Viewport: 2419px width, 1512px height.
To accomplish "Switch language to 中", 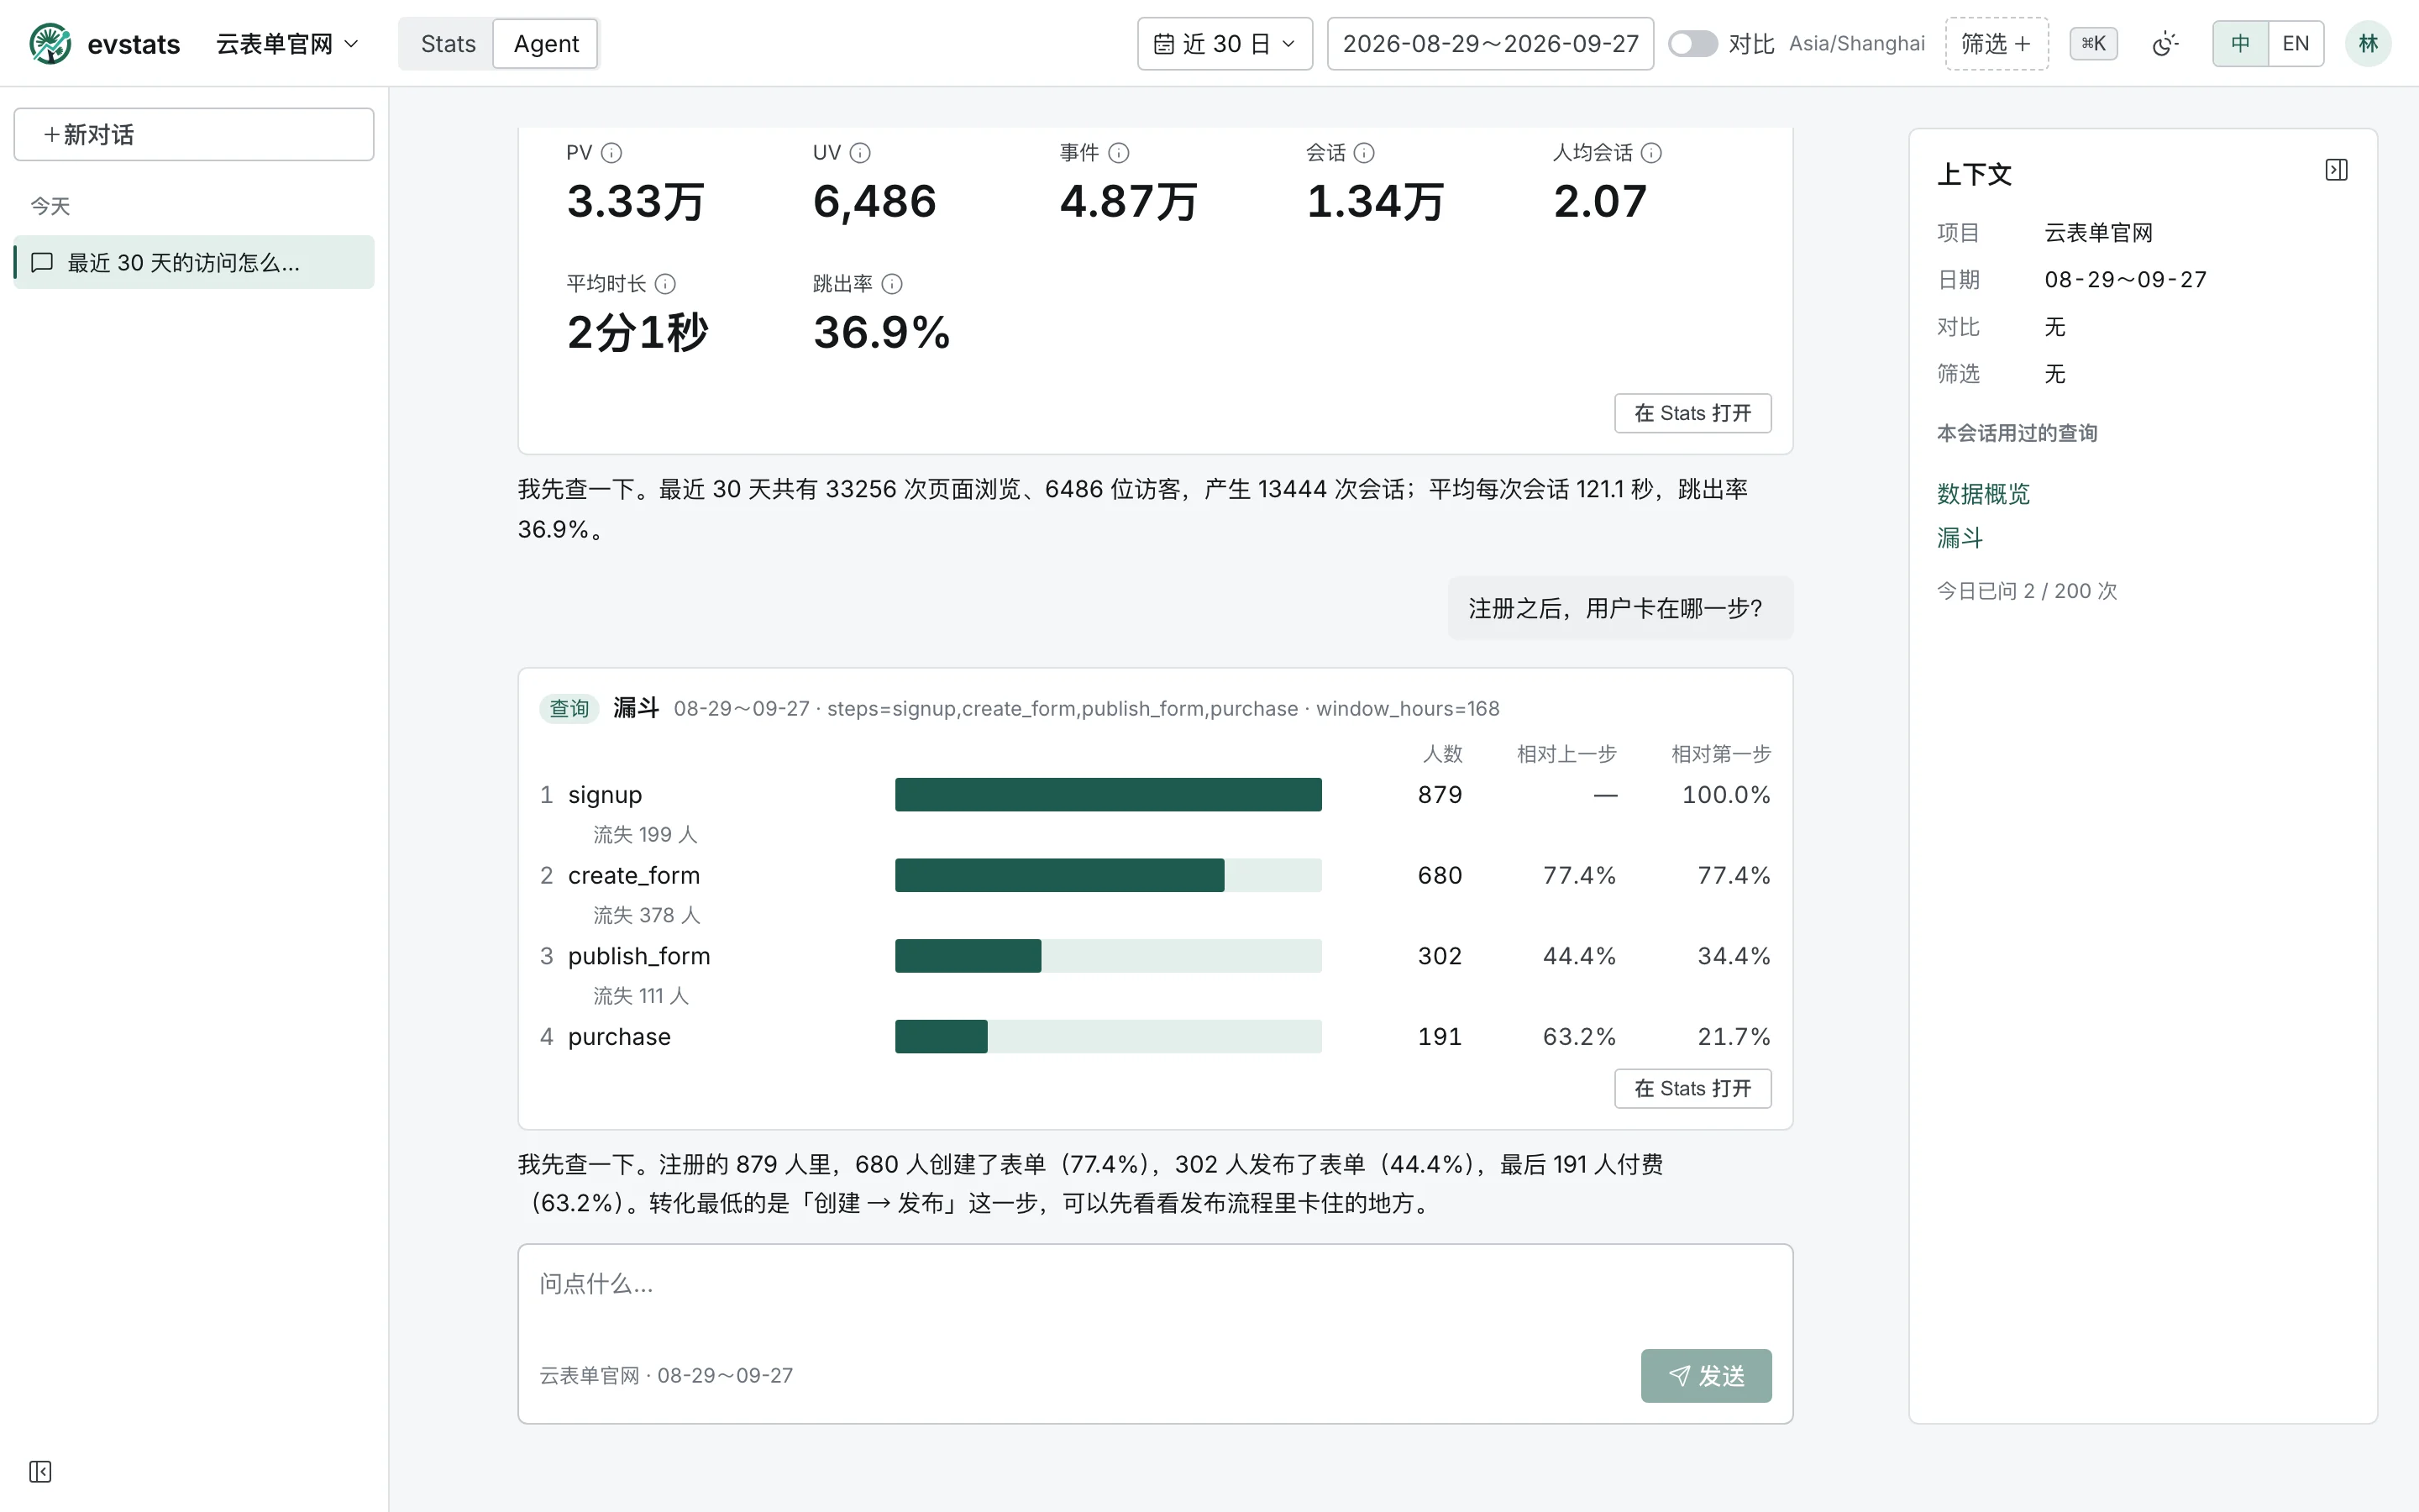I will click(x=2240, y=44).
